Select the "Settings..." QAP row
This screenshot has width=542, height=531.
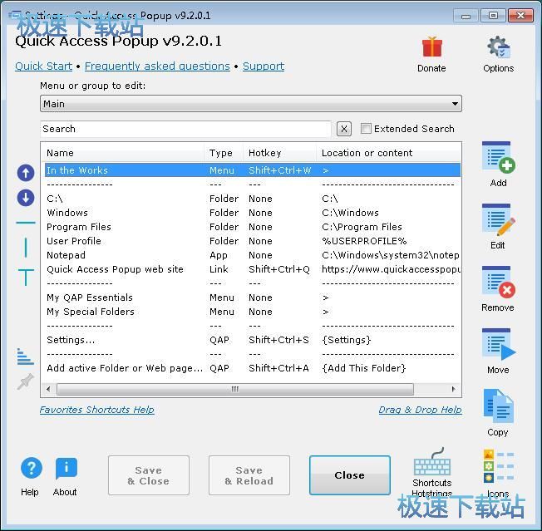pyautogui.click(x=253, y=340)
